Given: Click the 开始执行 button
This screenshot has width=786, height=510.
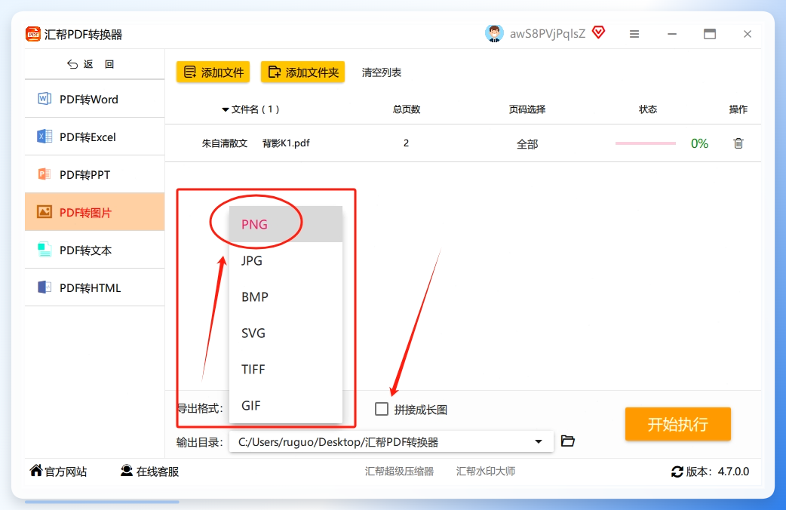Looking at the screenshot, I should pyautogui.click(x=677, y=424).
